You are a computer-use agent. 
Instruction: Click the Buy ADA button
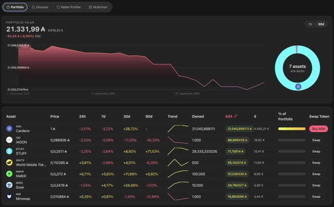coord(318,129)
